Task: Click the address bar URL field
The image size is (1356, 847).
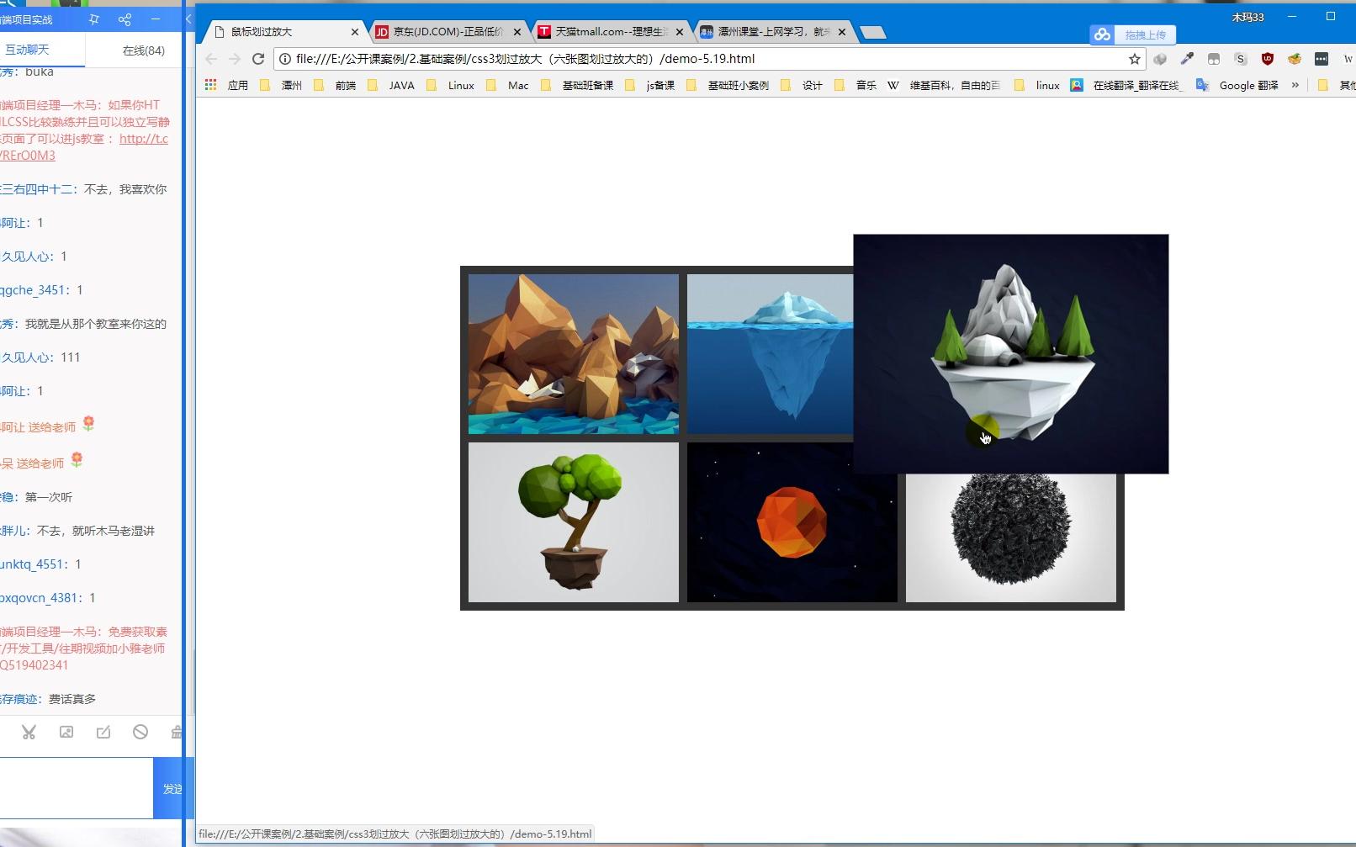Action: (x=707, y=59)
